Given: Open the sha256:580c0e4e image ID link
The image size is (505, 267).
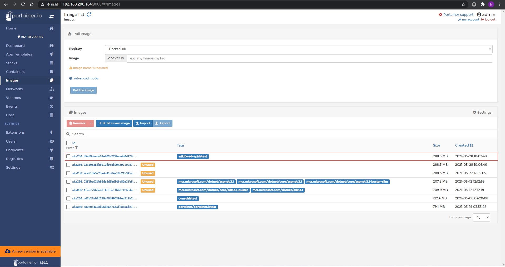Looking at the screenshot, I should [105, 207].
